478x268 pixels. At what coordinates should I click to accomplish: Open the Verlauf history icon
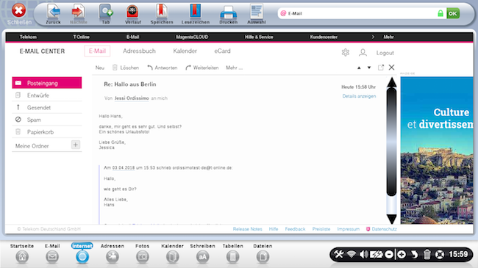click(x=132, y=12)
